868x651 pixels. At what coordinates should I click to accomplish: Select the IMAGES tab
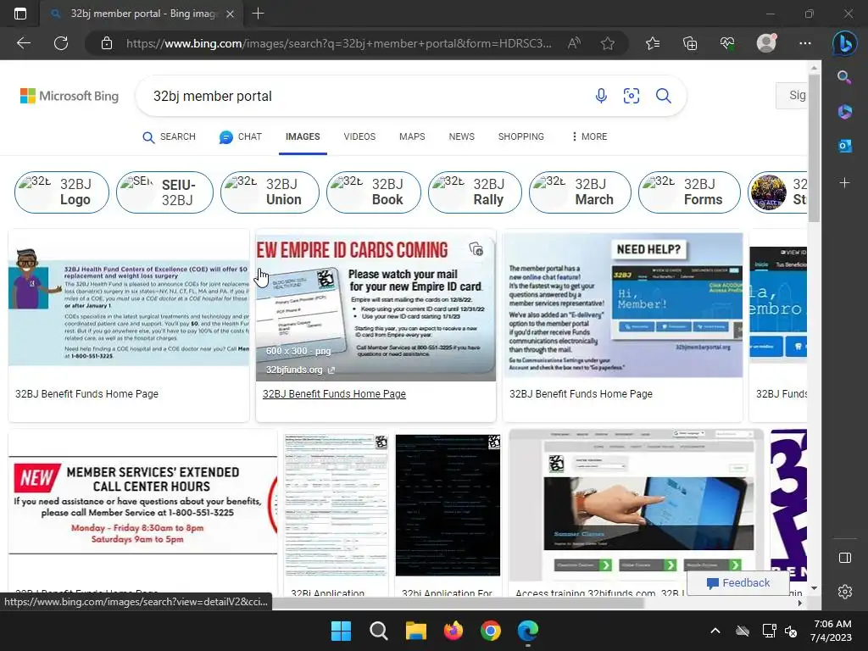(x=303, y=136)
